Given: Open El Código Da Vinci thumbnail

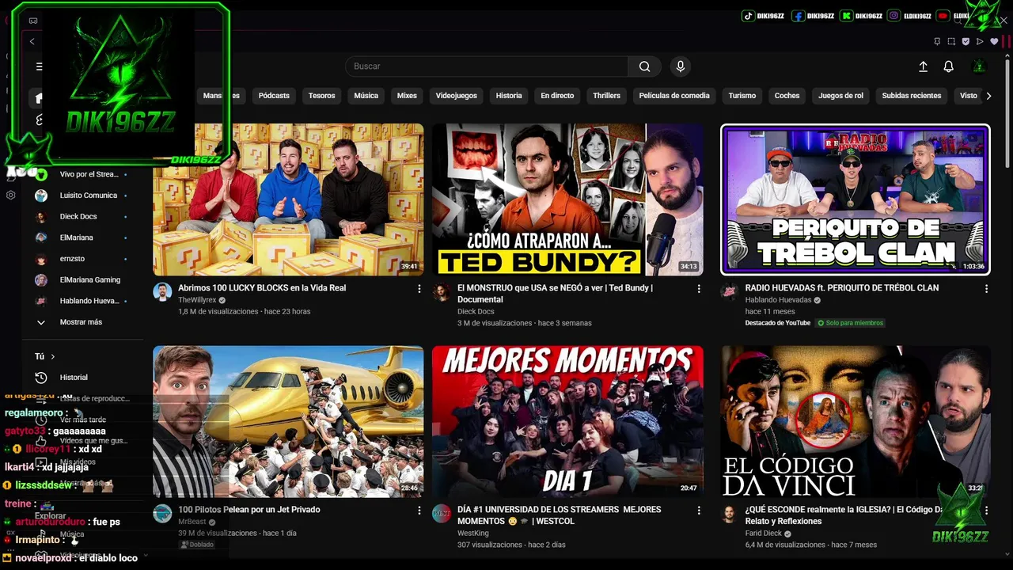Looking at the screenshot, I should click(x=856, y=421).
